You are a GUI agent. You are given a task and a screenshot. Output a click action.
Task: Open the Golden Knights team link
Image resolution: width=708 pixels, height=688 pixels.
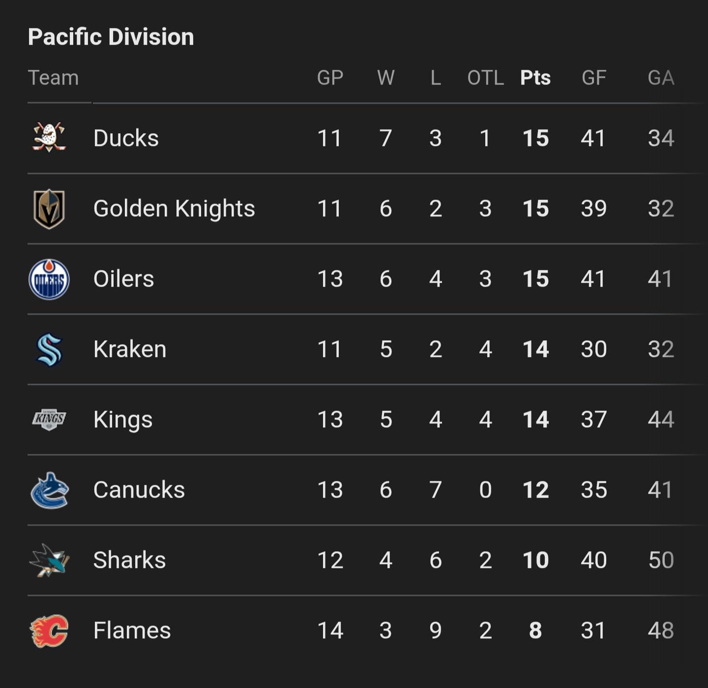tap(174, 209)
